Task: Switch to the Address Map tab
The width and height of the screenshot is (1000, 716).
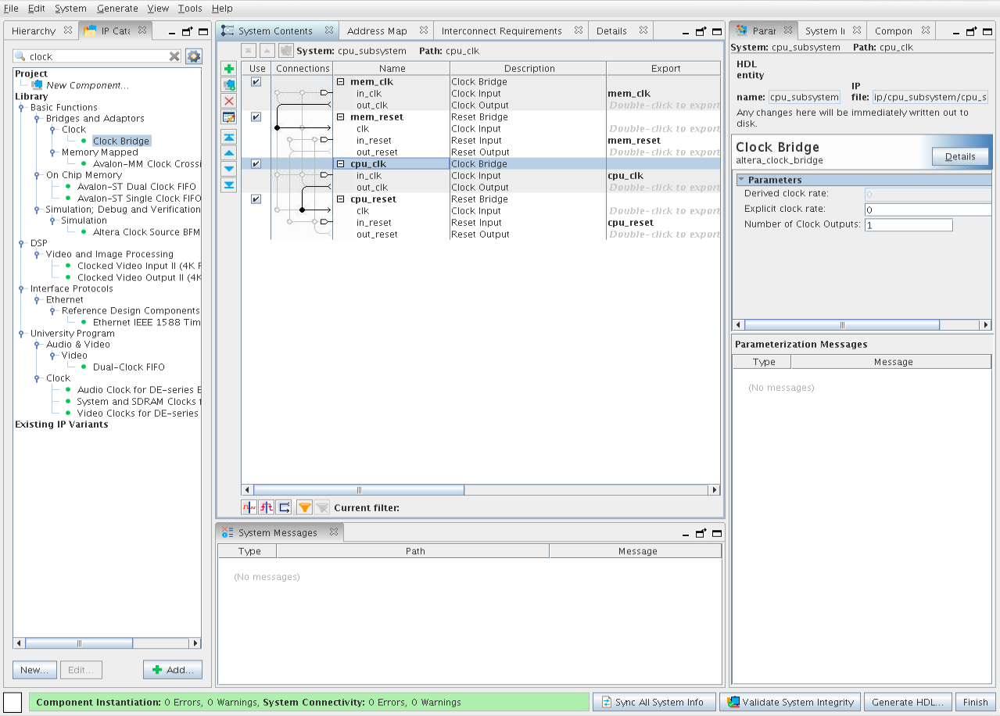Action: point(377,31)
